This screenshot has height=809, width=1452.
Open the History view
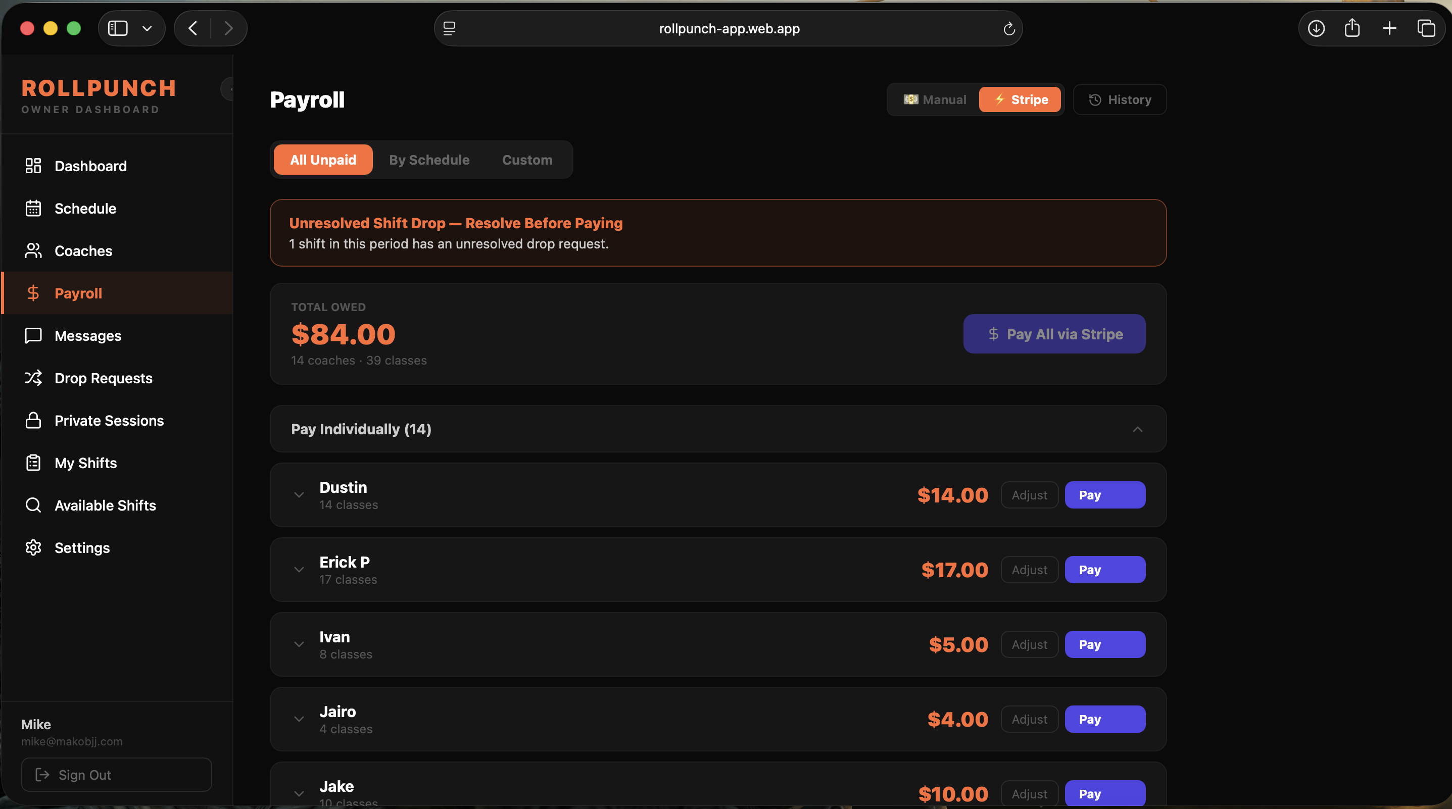point(1120,99)
